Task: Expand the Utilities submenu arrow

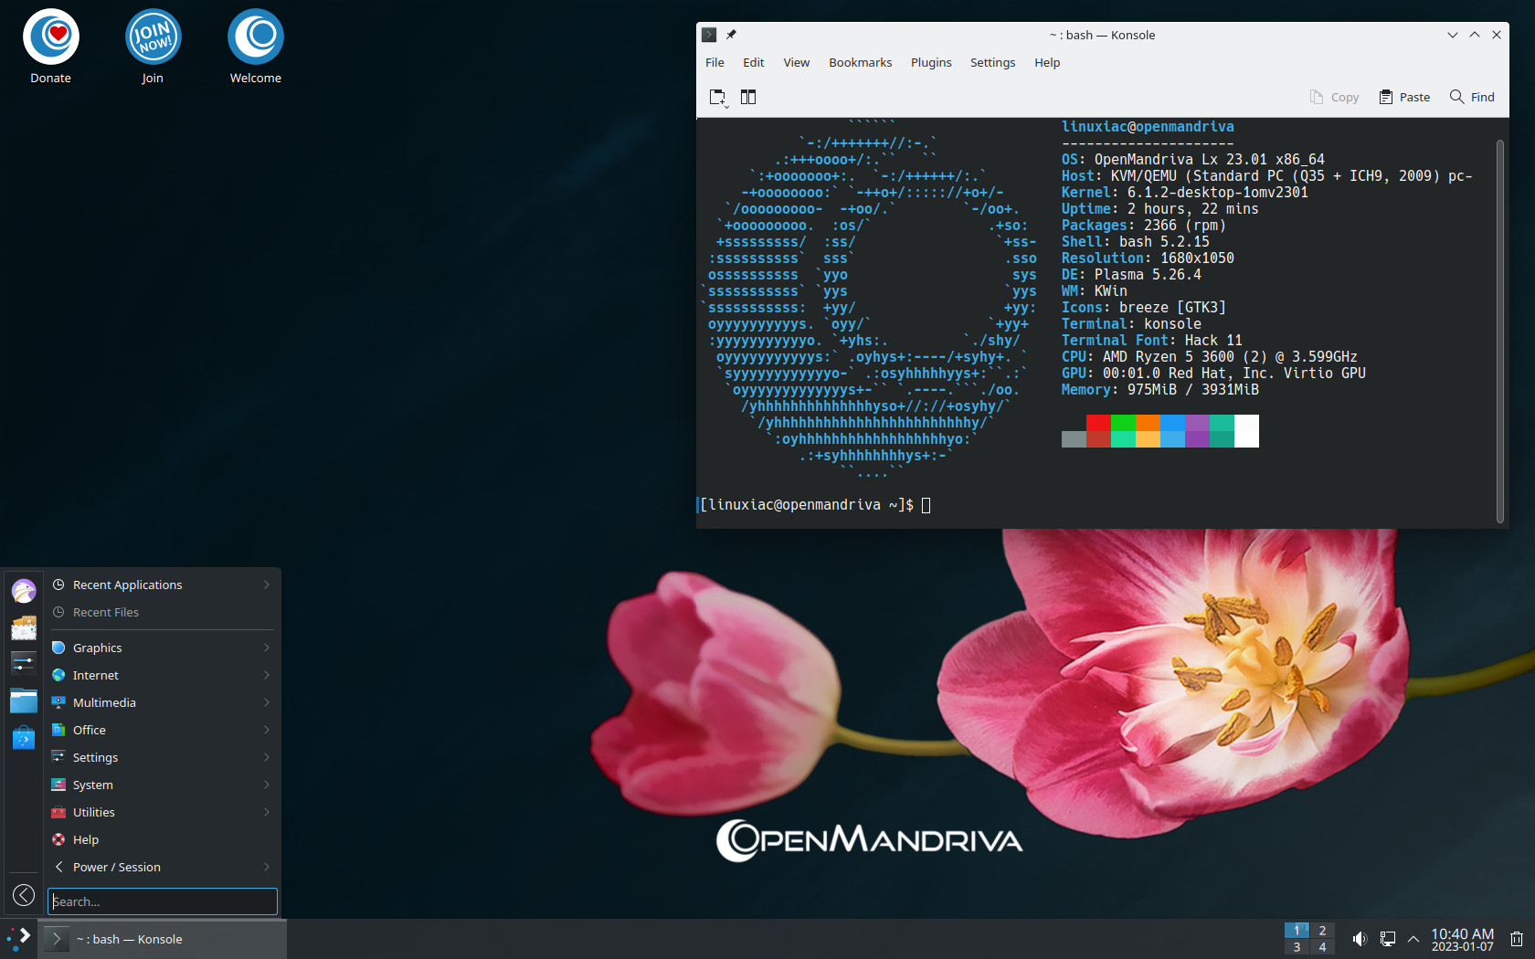Action: 267,812
